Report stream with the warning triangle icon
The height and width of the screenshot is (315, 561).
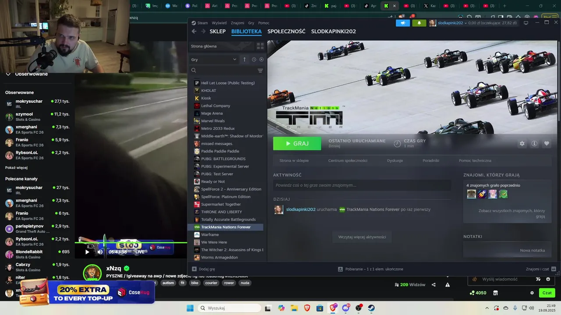click(447, 285)
